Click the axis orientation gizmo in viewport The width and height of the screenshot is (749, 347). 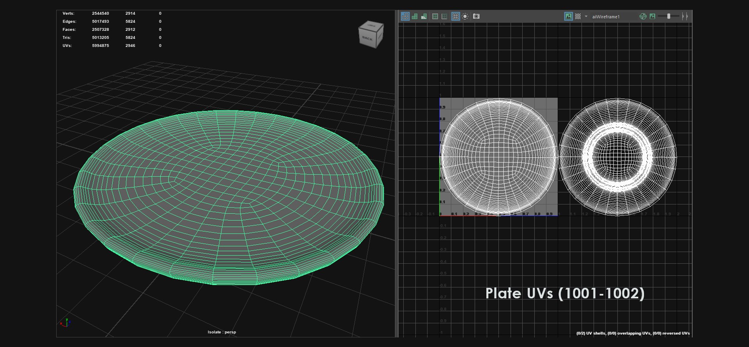pyautogui.click(x=64, y=322)
